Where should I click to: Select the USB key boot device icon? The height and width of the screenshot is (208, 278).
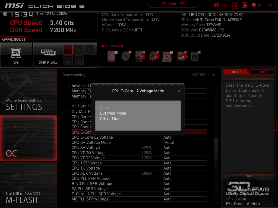click(x=167, y=56)
